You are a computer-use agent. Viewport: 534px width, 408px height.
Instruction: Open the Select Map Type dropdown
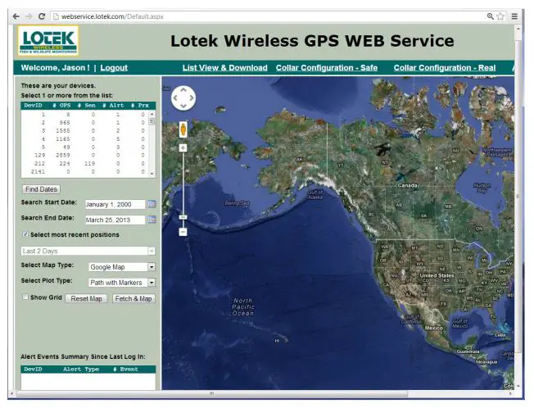(x=152, y=266)
